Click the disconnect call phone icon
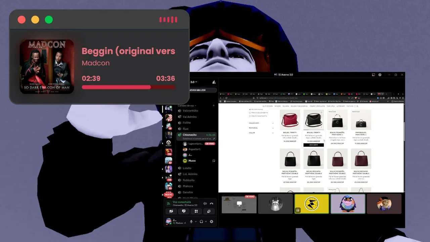The height and width of the screenshot is (242, 430). [211, 204]
